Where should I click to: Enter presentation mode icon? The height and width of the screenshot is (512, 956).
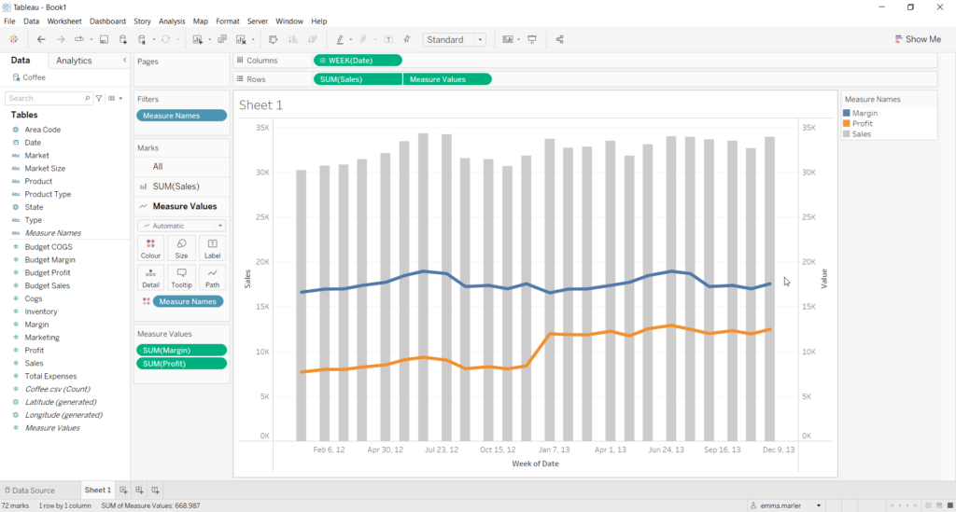(532, 39)
